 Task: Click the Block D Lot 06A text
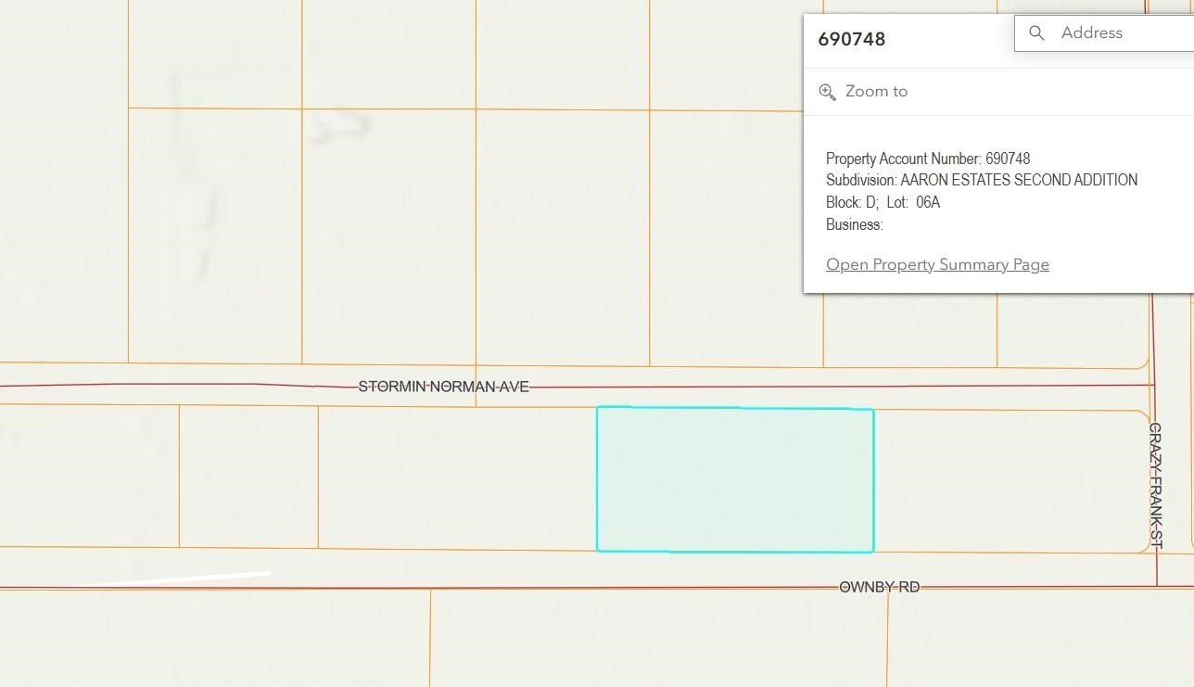(x=883, y=202)
